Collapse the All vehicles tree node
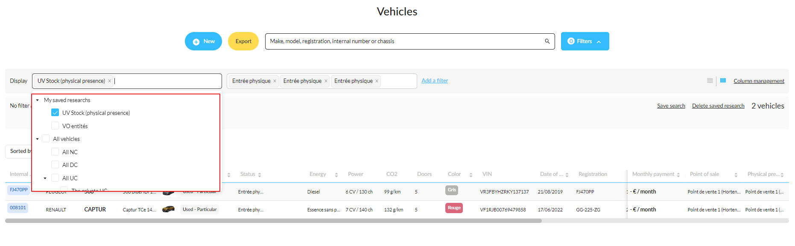Image resolution: width=795 pixels, height=246 pixels. point(38,139)
